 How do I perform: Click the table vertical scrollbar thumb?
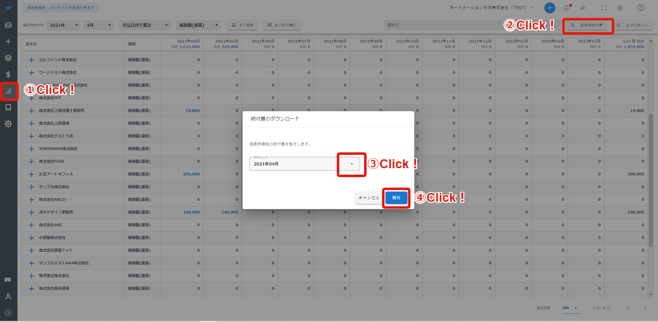click(x=651, y=180)
